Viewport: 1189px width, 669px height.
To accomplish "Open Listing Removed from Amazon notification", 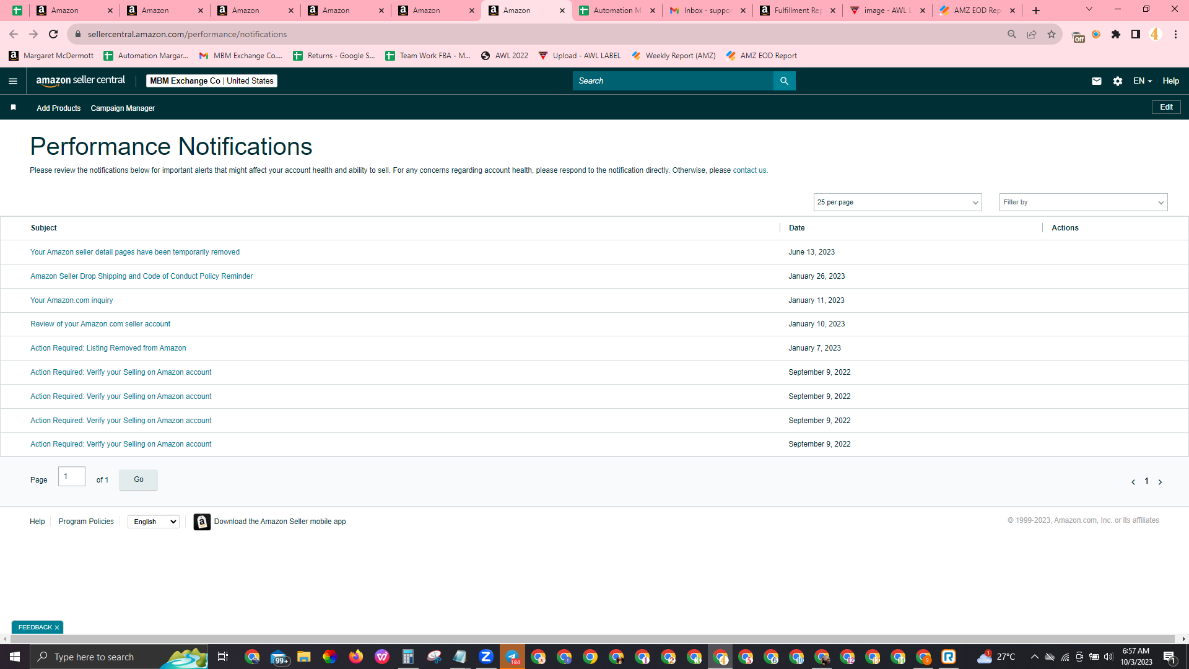I will point(108,348).
